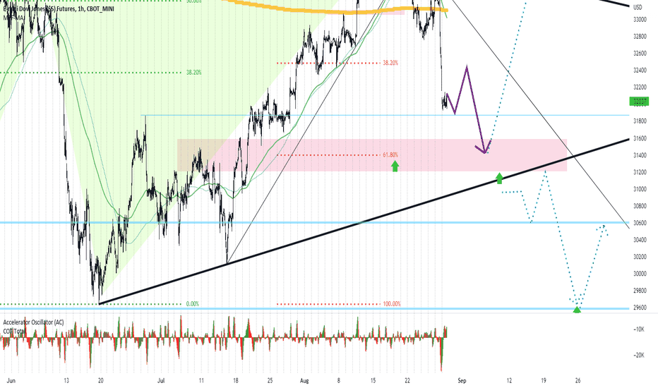The height and width of the screenshot is (388, 658).
Task: Click the 8 date on time axis
Action: (x=339, y=381)
